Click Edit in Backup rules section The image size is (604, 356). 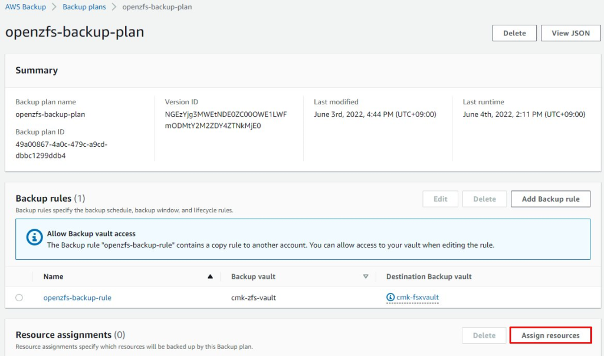click(x=440, y=199)
